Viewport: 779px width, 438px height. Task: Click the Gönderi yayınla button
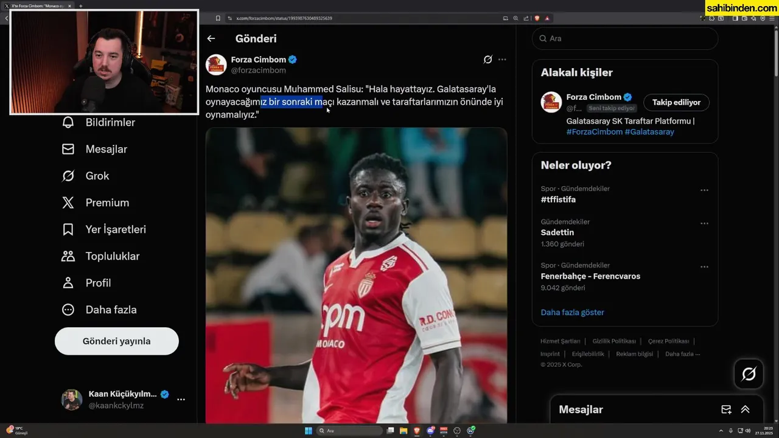click(117, 341)
